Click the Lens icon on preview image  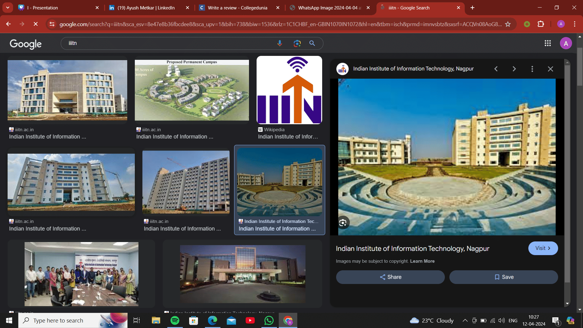click(343, 223)
